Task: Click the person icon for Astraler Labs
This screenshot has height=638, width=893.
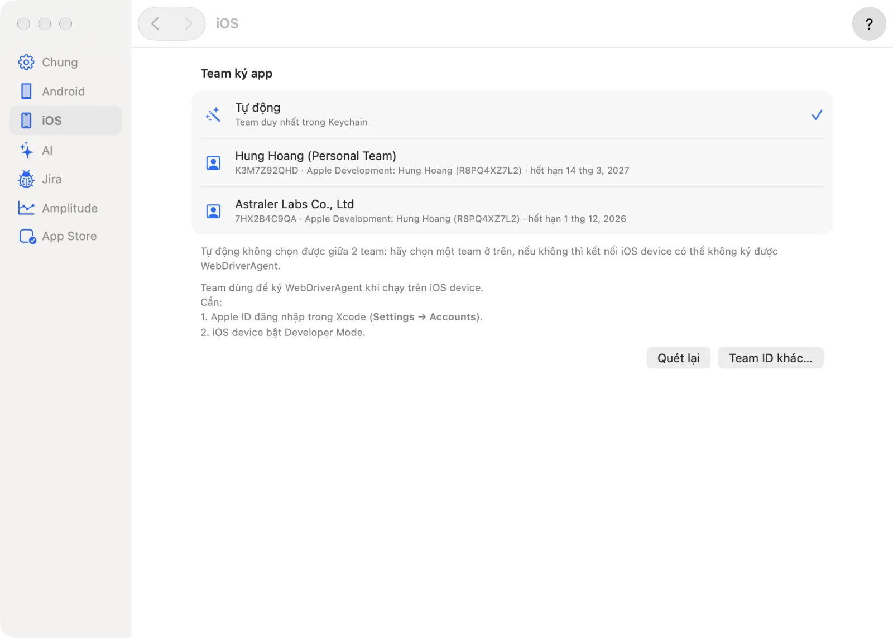Action: tap(213, 212)
